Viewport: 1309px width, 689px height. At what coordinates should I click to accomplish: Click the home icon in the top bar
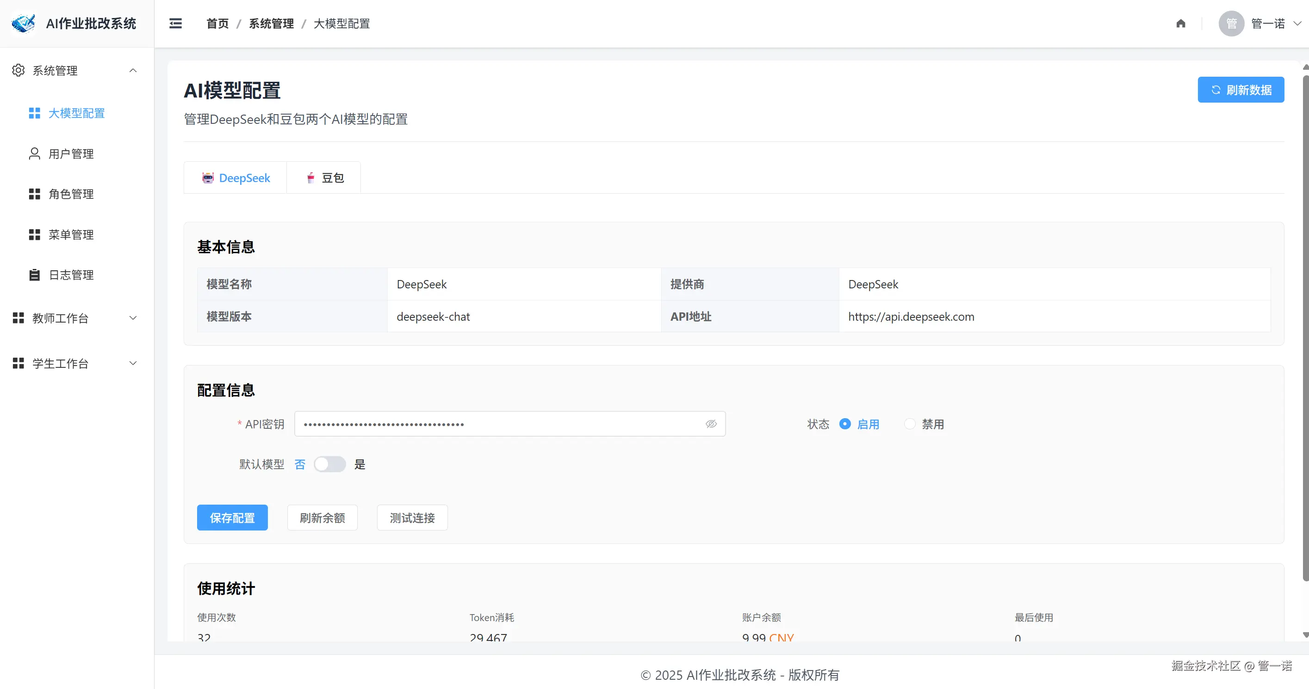(1180, 24)
